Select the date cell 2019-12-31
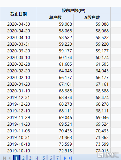The width and height of the screenshot is (121, 160). [19, 97]
